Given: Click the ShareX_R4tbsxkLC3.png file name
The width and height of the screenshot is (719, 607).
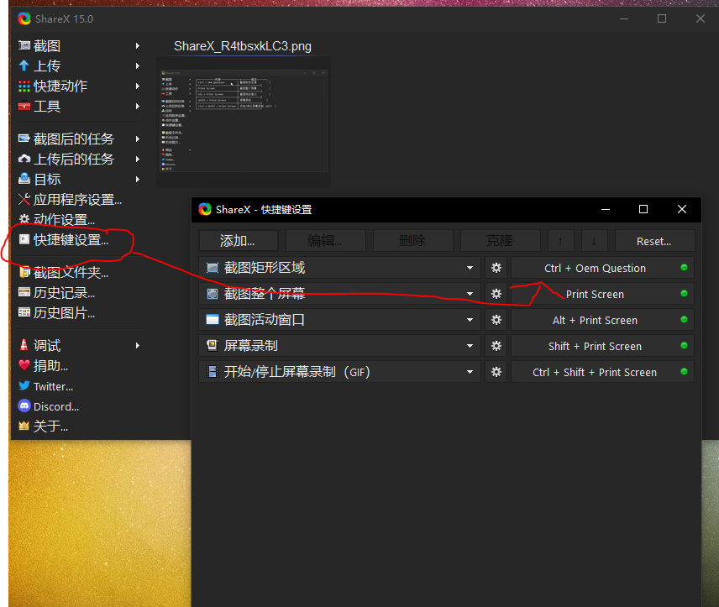Looking at the screenshot, I should [243, 46].
